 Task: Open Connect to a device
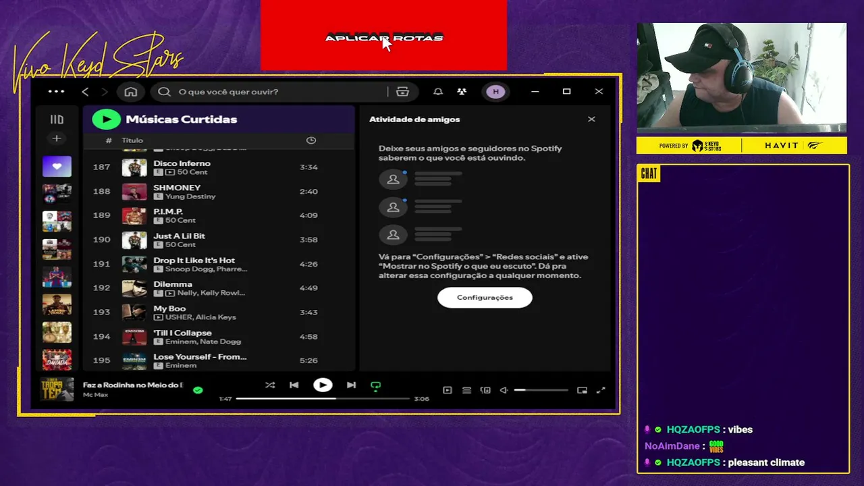coord(485,390)
